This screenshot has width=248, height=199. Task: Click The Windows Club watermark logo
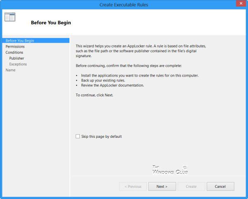point(170,169)
